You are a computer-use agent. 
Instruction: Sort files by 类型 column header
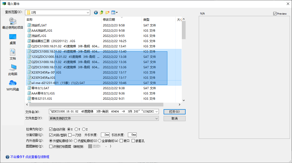pos(146,19)
